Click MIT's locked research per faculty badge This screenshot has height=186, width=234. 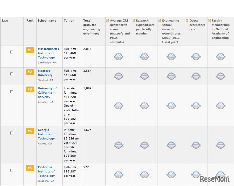click(145, 56)
